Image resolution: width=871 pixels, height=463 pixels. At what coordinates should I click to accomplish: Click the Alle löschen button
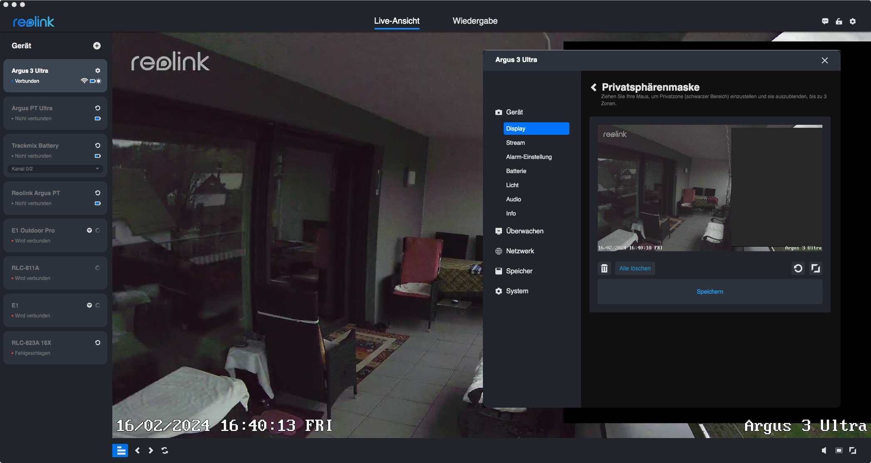tap(635, 268)
